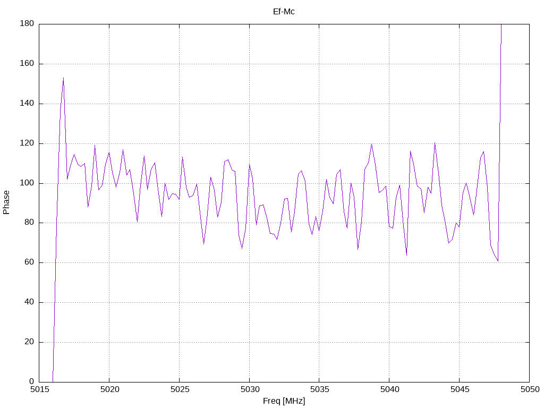Click the x-axis tick label 5020
Viewport: 544px width, 408px height.
tap(109, 389)
